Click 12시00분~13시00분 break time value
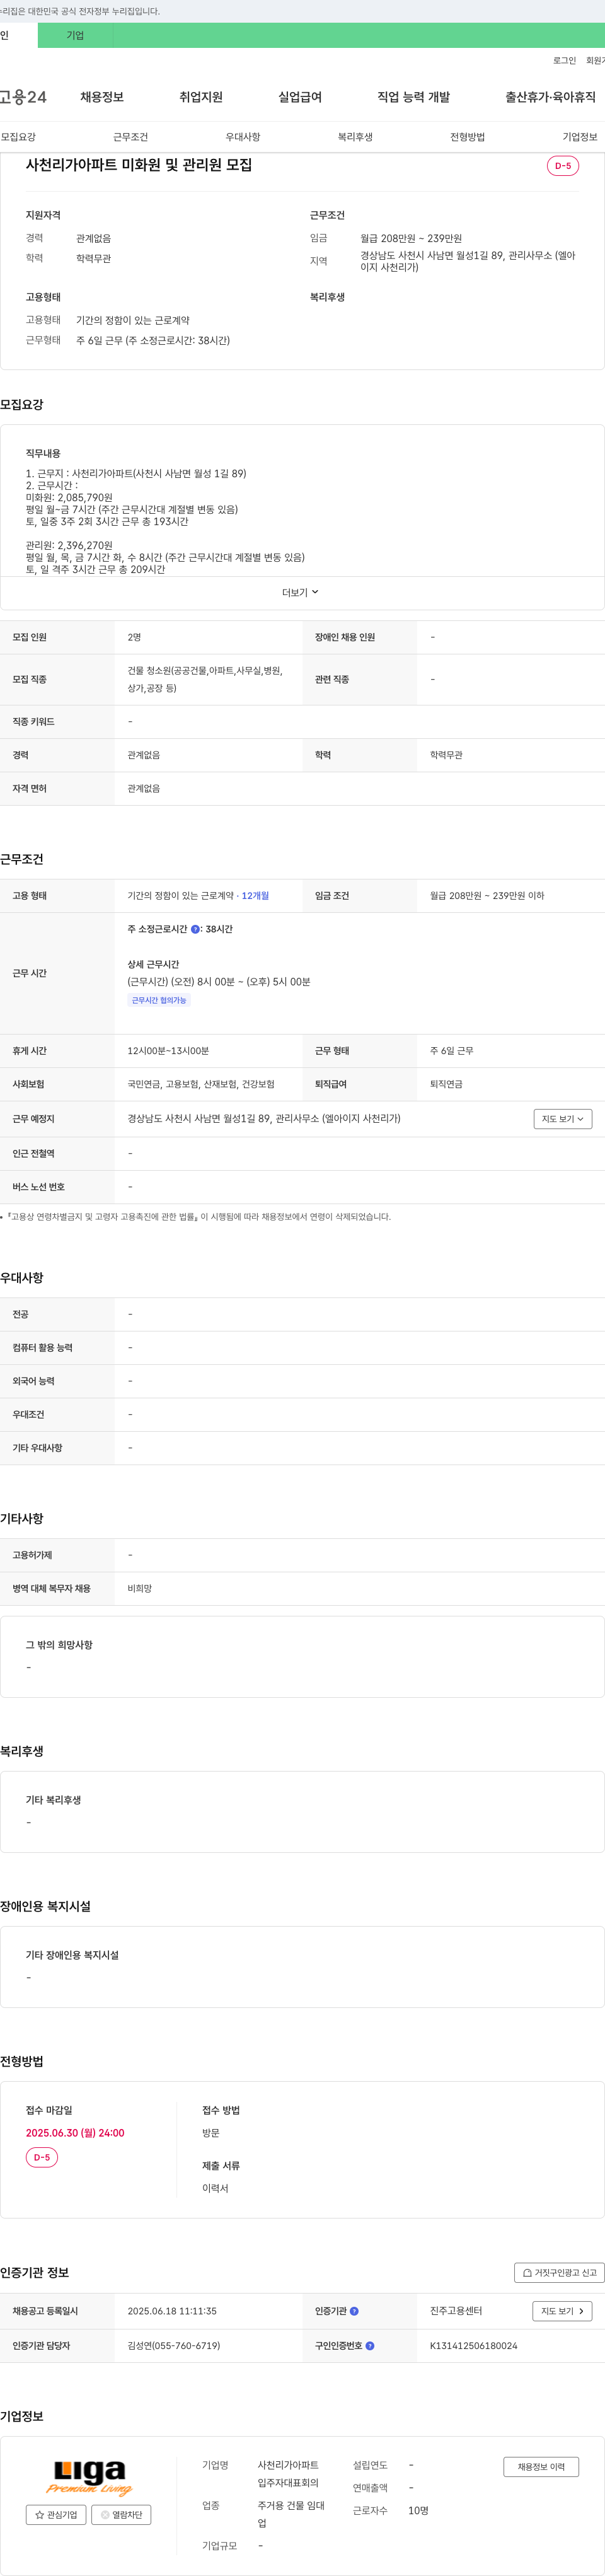605x2576 pixels. pos(168,1051)
